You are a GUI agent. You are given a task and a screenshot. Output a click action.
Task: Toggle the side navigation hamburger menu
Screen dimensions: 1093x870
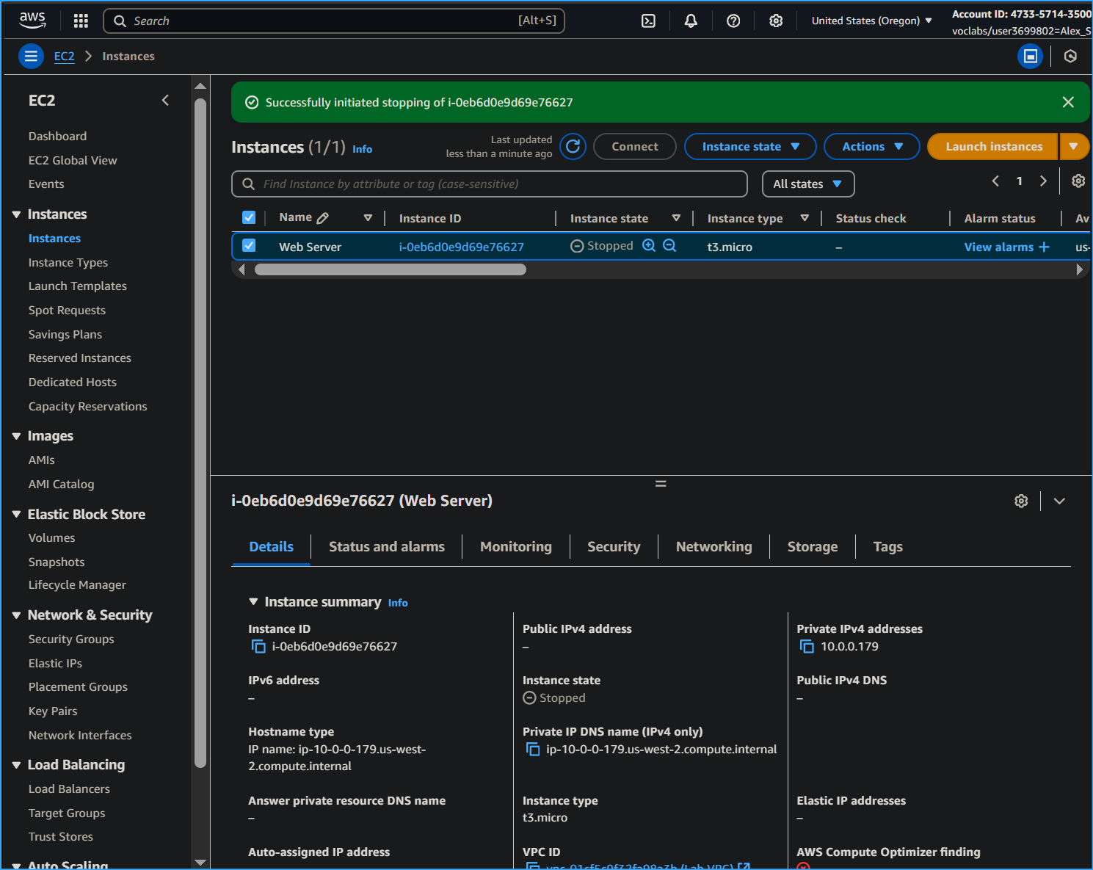coord(31,56)
